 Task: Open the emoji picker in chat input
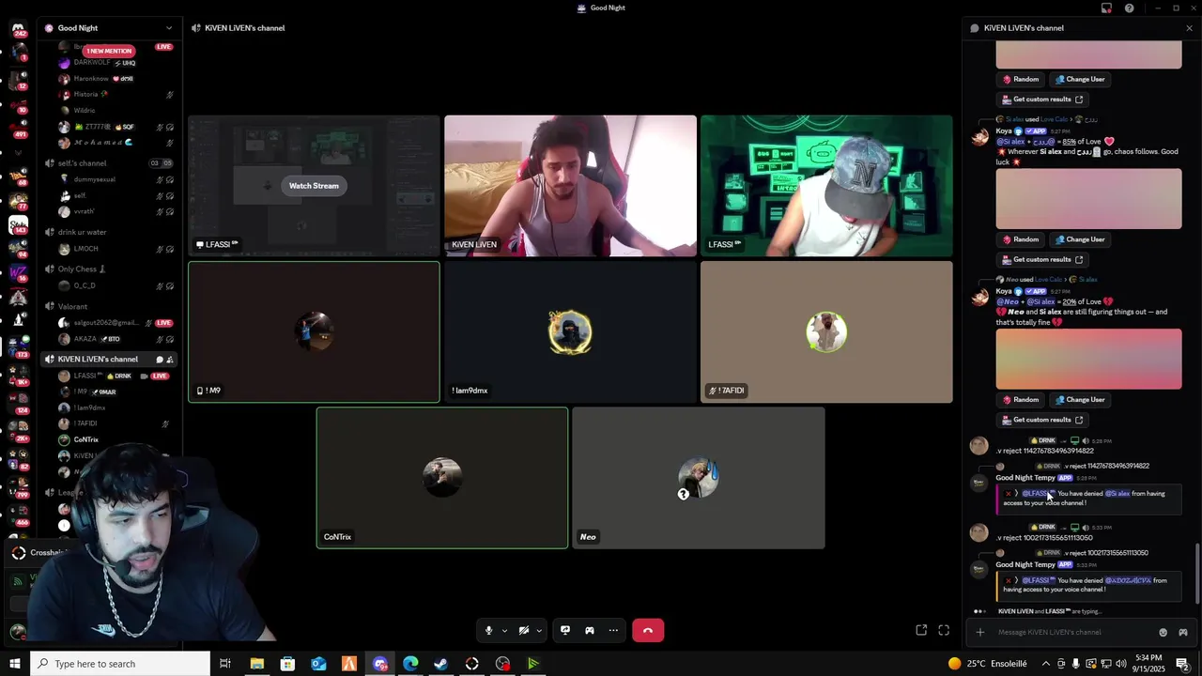click(x=1163, y=632)
